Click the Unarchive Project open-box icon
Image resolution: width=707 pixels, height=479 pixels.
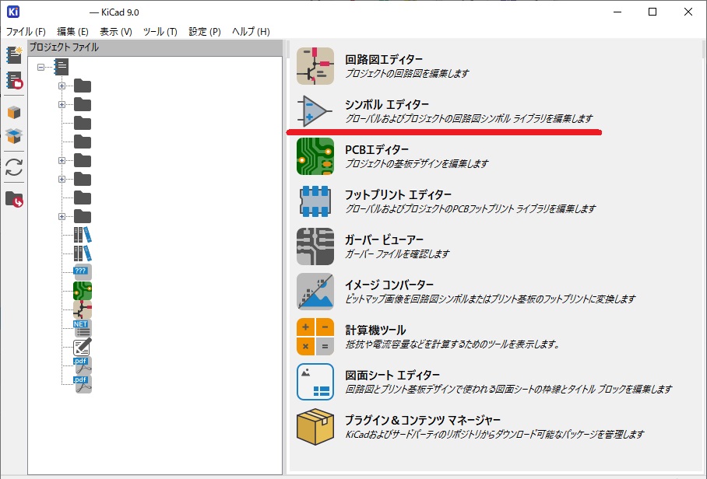[x=14, y=137]
